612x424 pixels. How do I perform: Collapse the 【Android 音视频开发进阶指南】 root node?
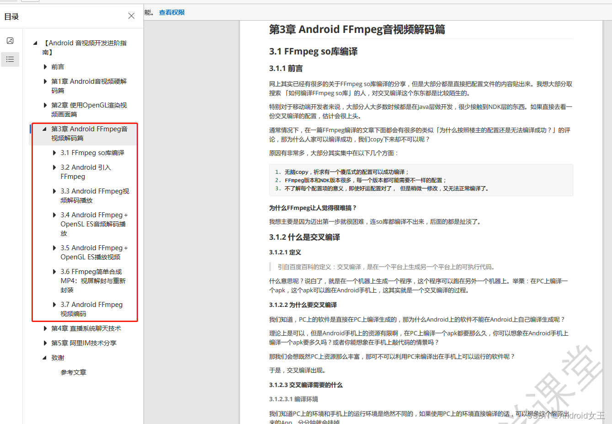click(x=35, y=43)
